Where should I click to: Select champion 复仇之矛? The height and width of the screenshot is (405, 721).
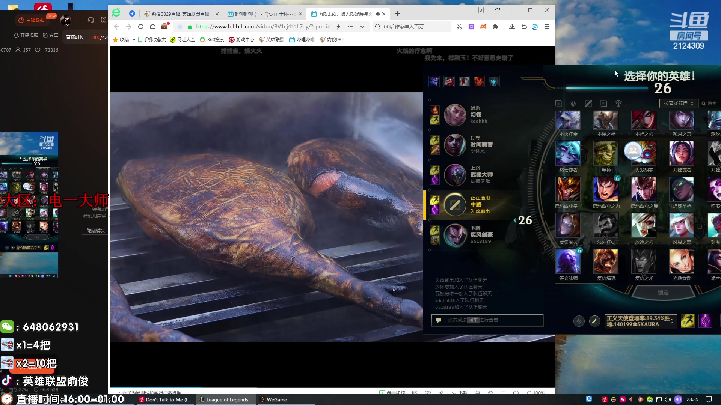644,261
